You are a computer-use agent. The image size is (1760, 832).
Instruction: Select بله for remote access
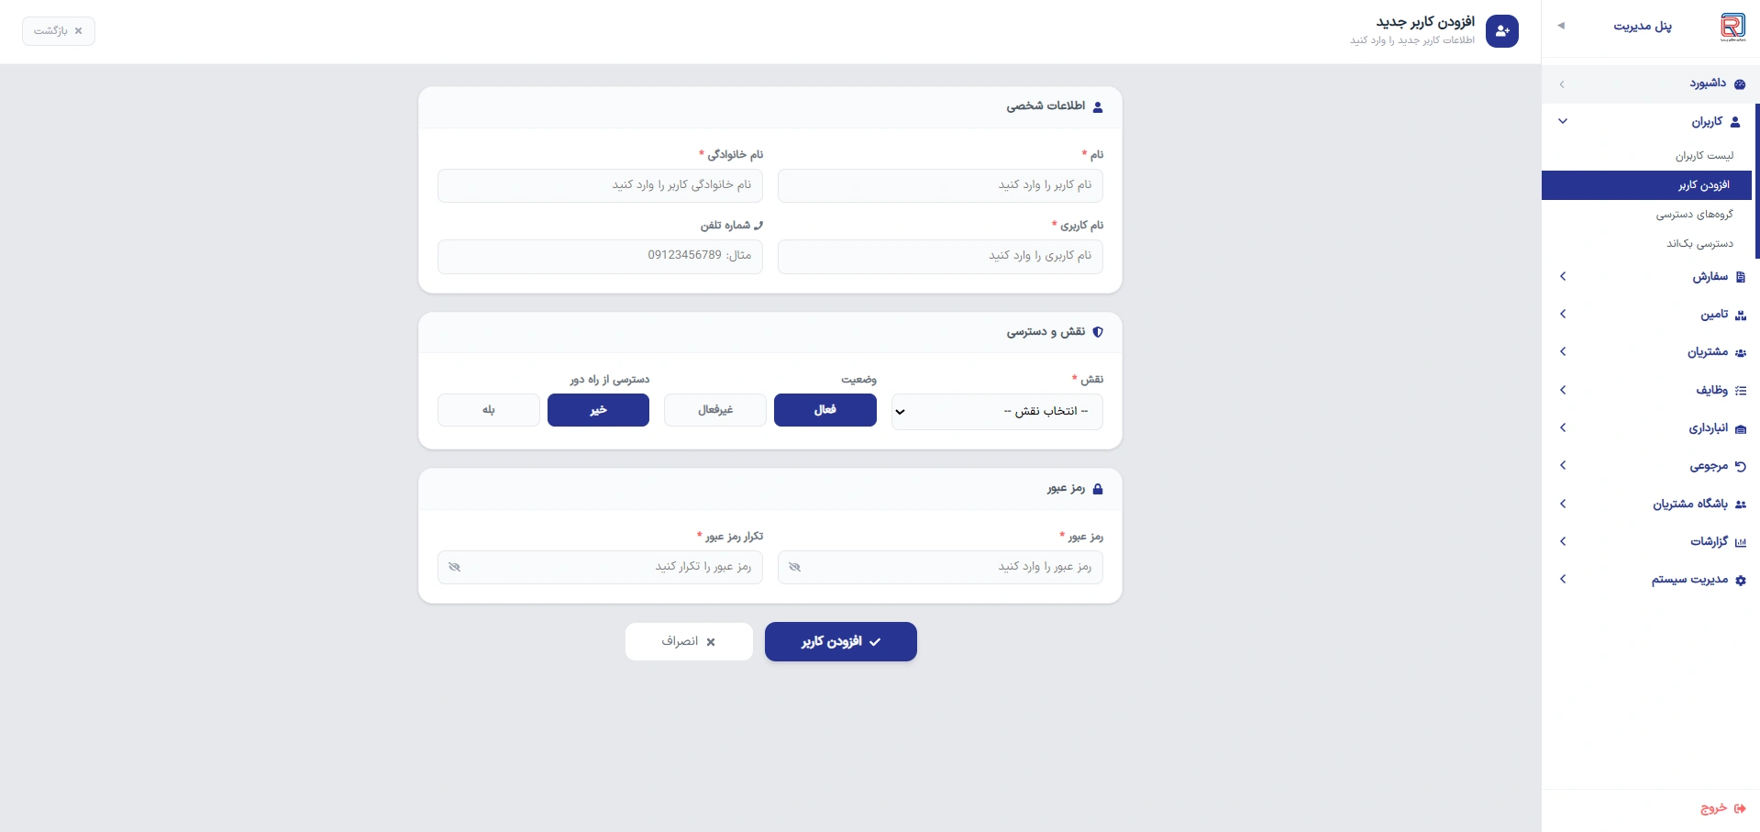[x=489, y=410]
